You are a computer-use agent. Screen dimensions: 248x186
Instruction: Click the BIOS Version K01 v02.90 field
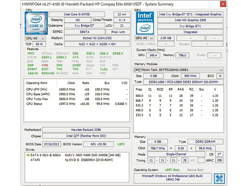point(98,144)
